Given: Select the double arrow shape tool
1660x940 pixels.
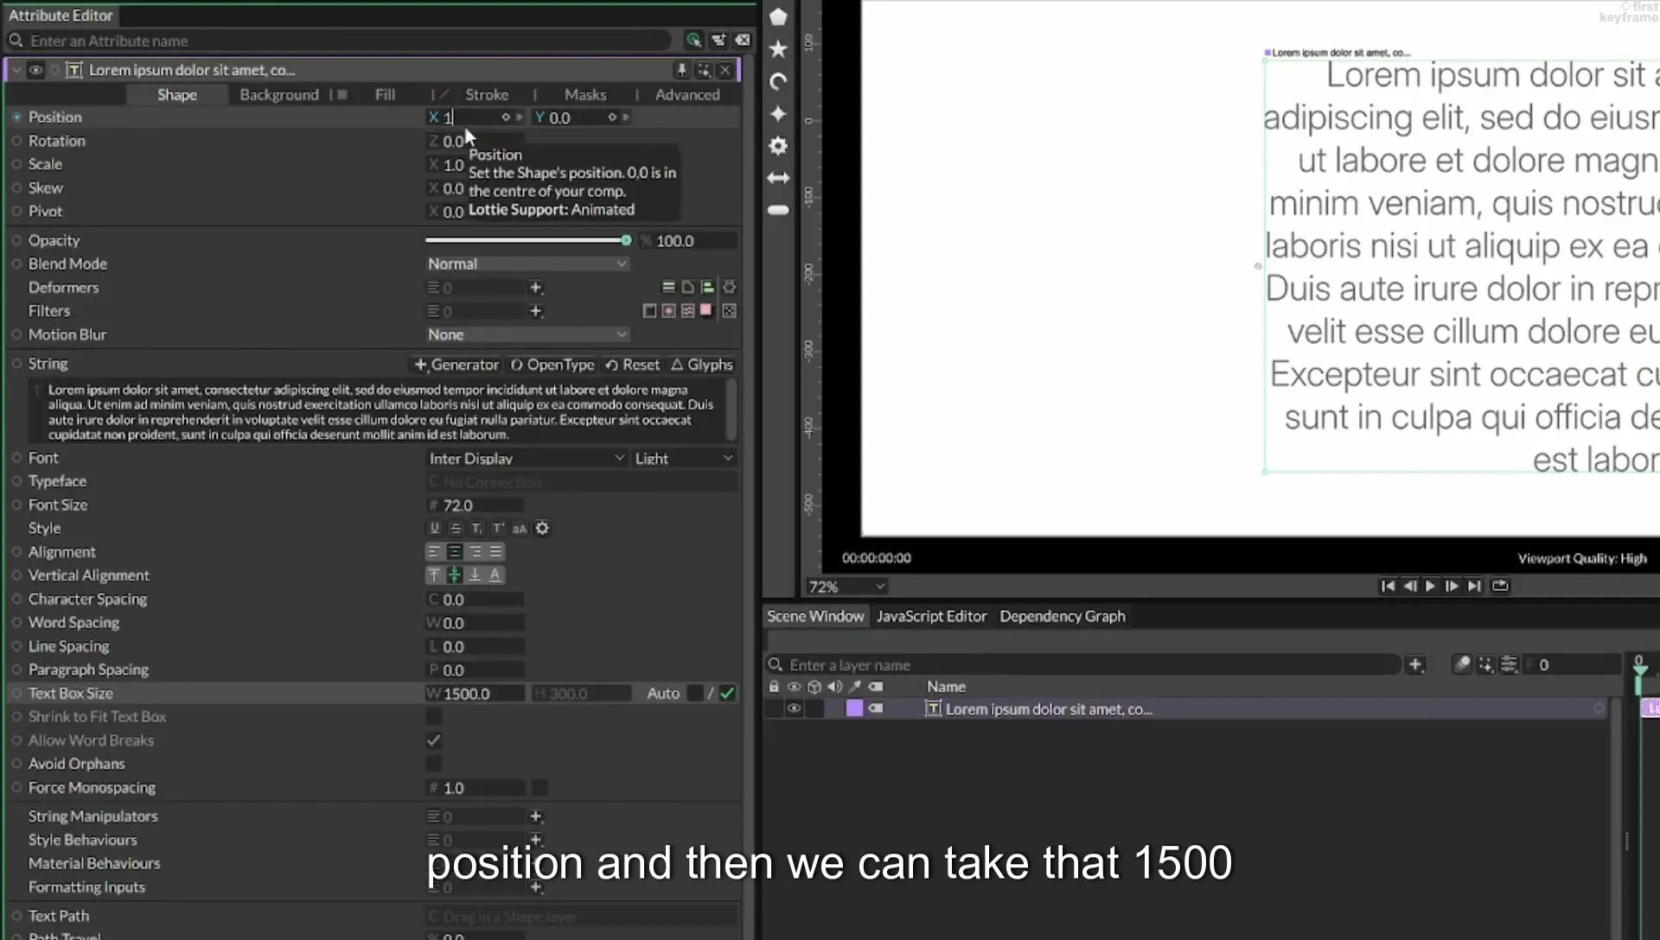Looking at the screenshot, I should pyautogui.click(x=778, y=178).
